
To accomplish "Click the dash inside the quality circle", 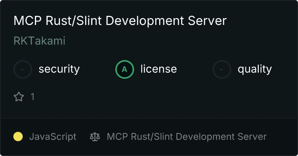I will [222, 69].
